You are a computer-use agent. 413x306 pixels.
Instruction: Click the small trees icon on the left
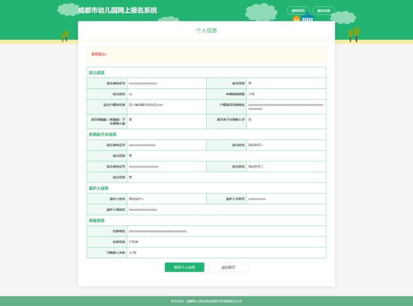tap(65, 36)
